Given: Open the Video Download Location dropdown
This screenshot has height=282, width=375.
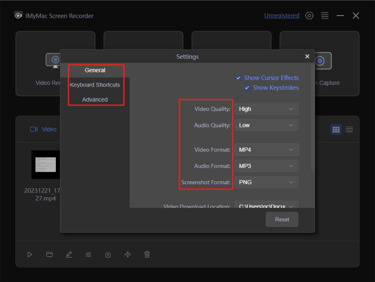Looking at the screenshot, I should click(x=266, y=204).
